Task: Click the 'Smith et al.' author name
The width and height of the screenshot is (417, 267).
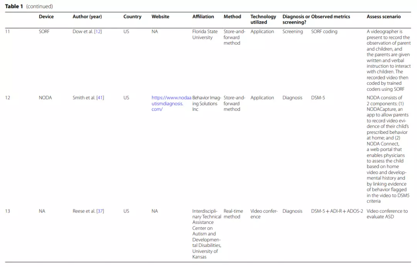Action: (x=84, y=98)
